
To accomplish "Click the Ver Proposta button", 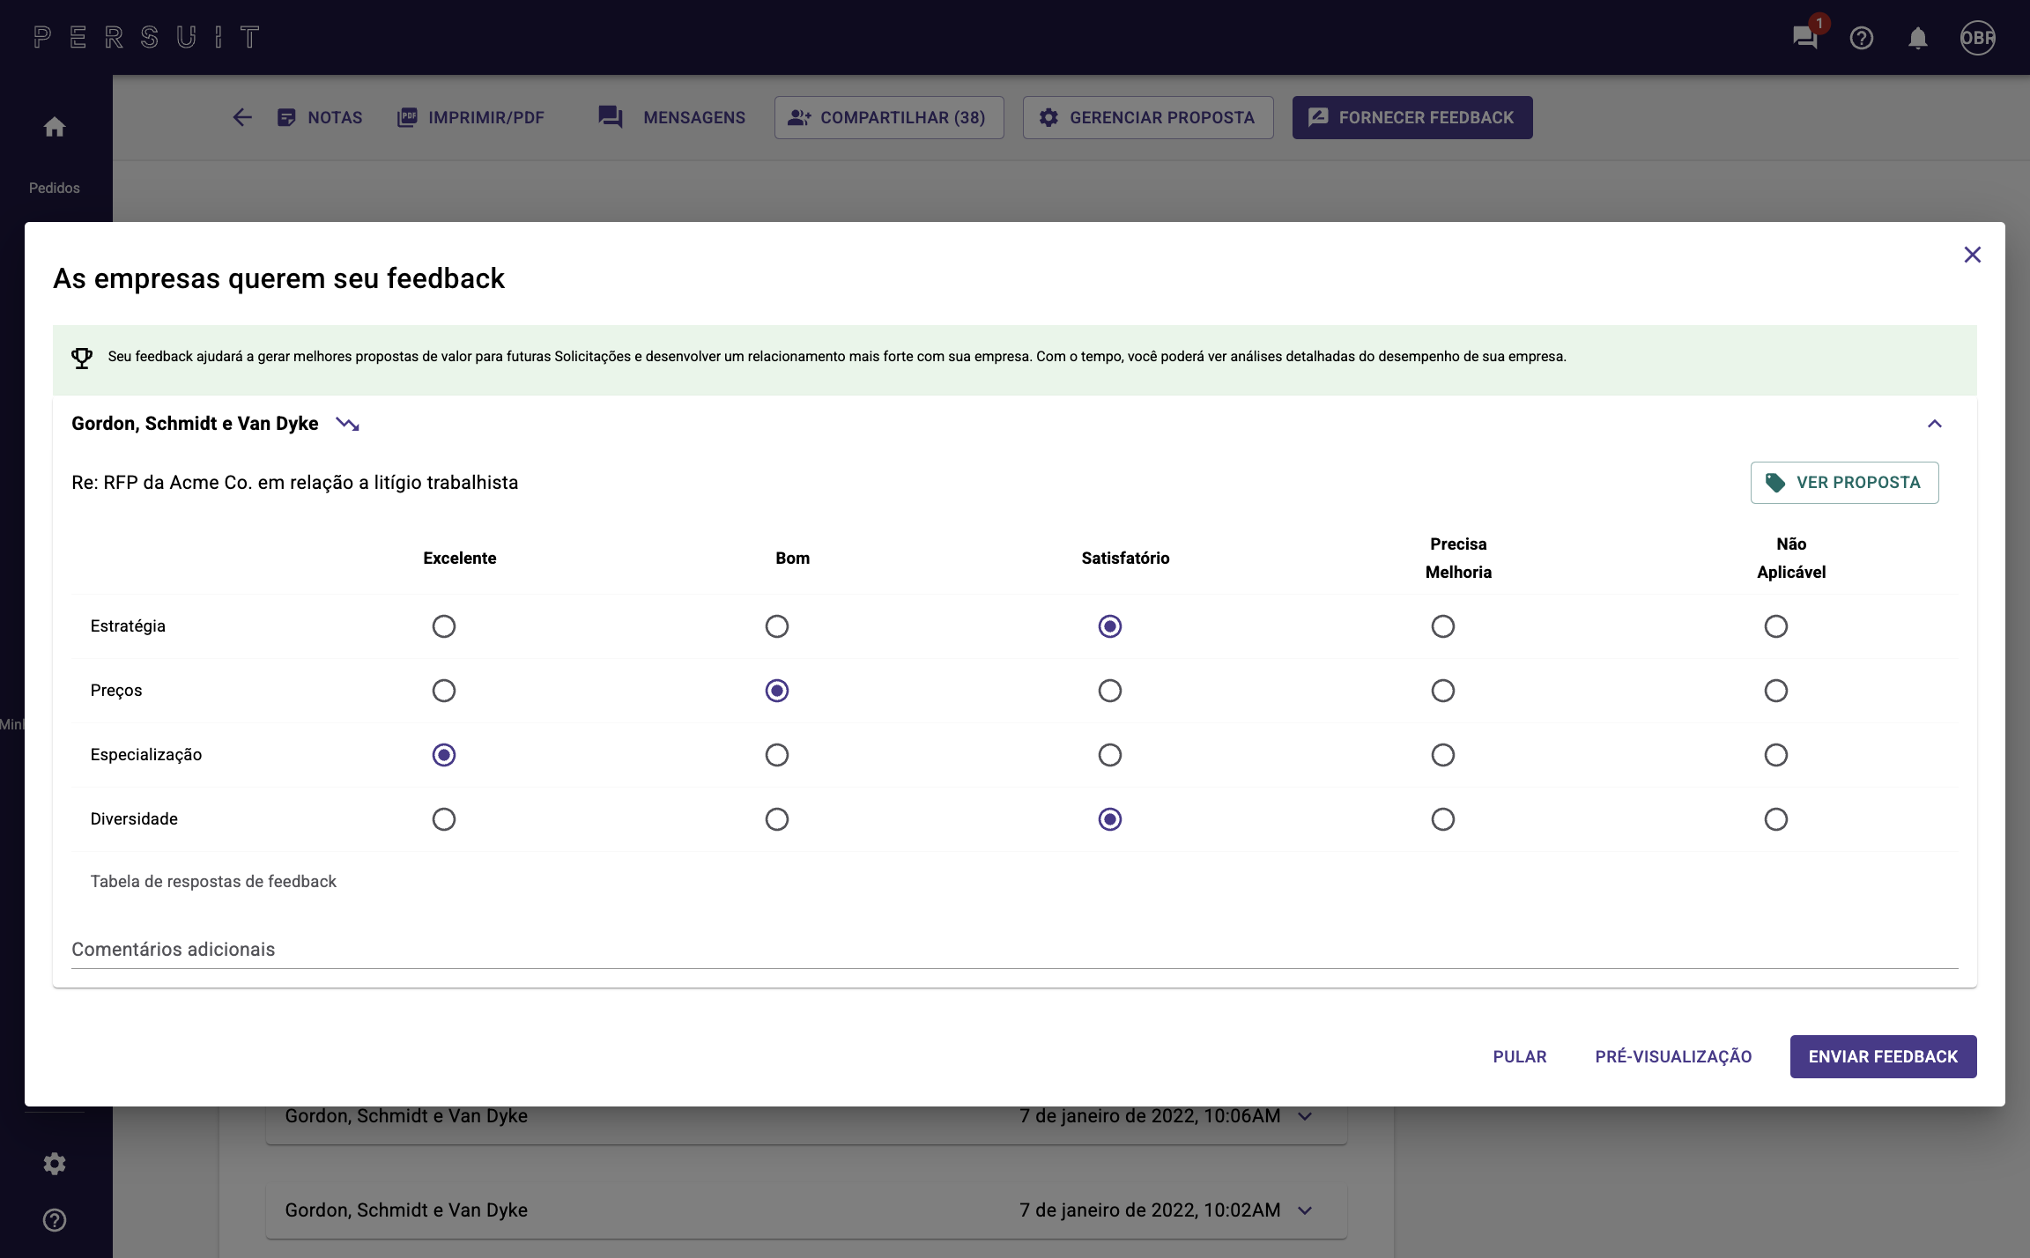I will 1844,483.
